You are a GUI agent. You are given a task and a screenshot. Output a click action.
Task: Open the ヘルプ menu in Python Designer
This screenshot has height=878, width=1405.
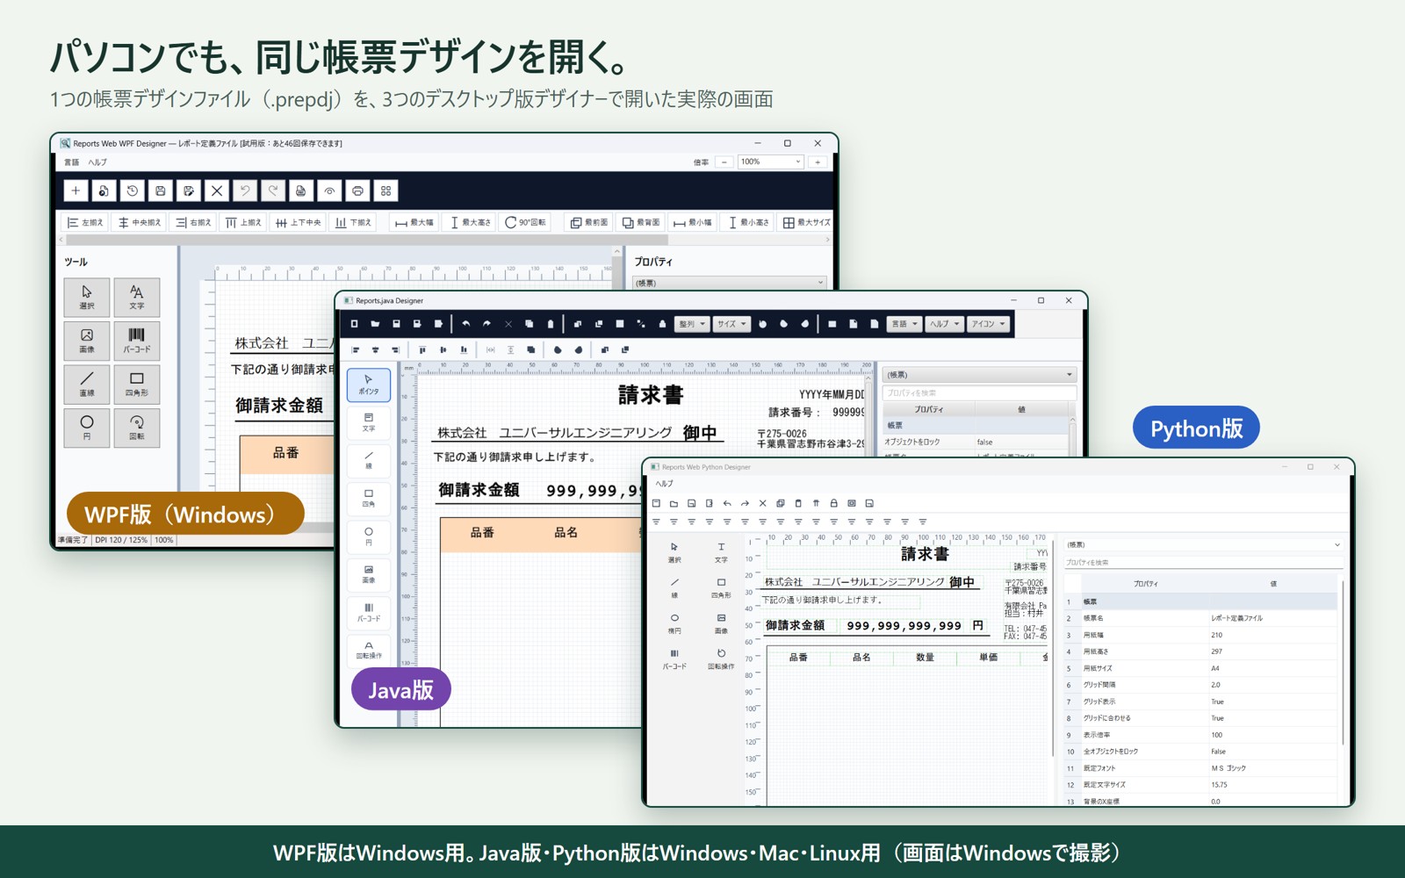(x=665, y=484)
